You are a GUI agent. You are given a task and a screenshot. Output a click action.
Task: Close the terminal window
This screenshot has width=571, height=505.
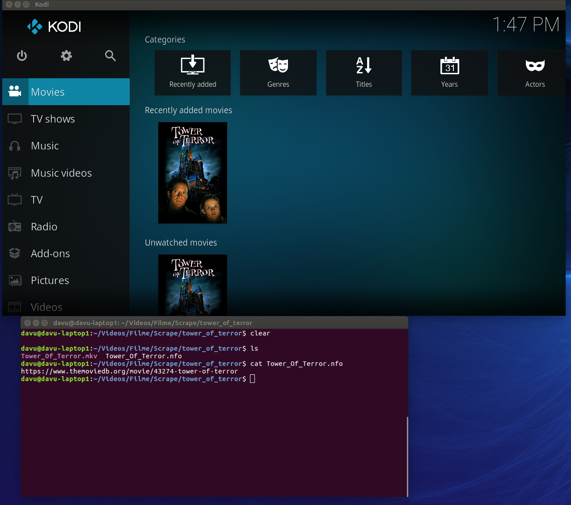click(28, 323)
